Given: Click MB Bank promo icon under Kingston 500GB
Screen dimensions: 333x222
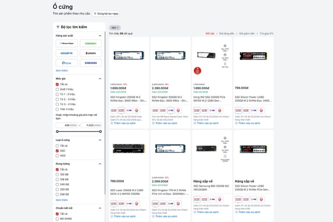Looking at the screenshot, I should (x=171, y=110).
